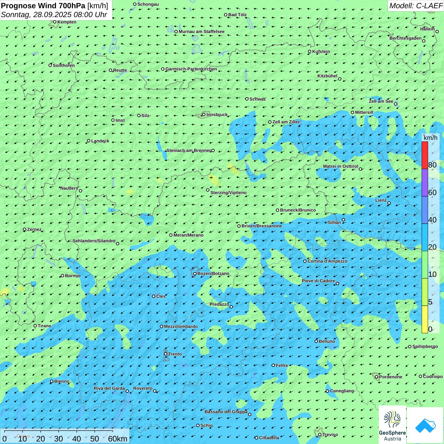Click the Schwaz city marker
The height and width of the screenshot is (444, 444).
247,99
